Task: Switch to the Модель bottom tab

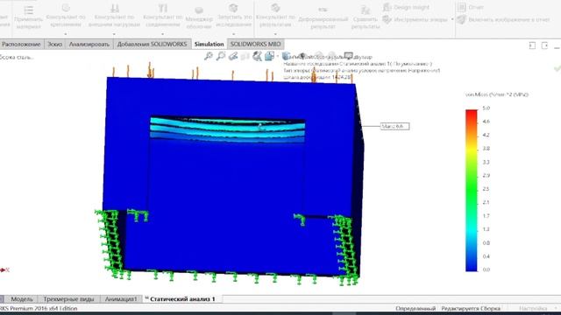Action: pyautogui.click(x=21, y=299)
